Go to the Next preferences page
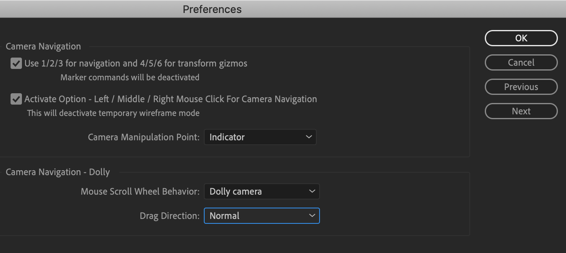The height and width of the screenshot is (253, 566). pyautogui.click(x=521, y=111)
